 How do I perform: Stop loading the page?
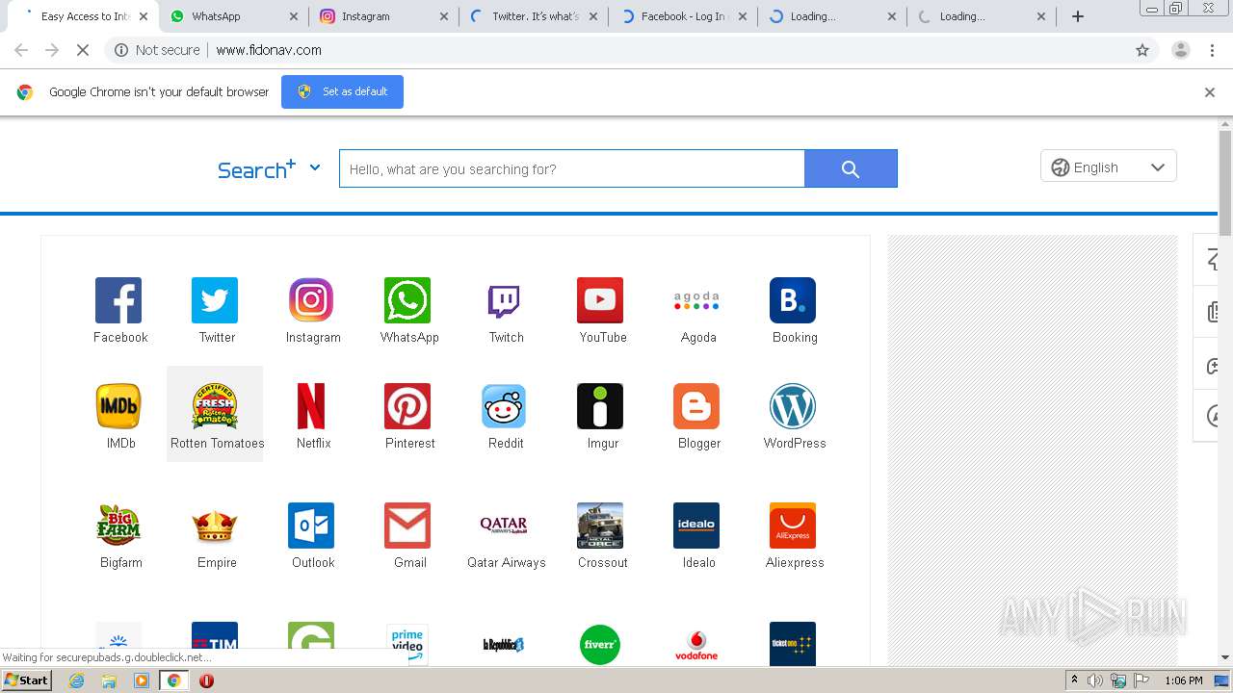click(x=83, y=50)
